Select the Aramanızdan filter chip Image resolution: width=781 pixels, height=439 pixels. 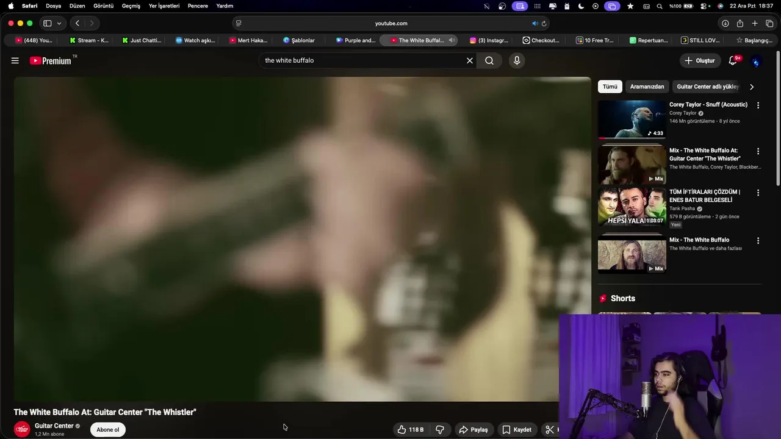point(647,87)
